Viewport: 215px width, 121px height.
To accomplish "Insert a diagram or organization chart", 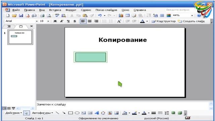I will point(103,113).
